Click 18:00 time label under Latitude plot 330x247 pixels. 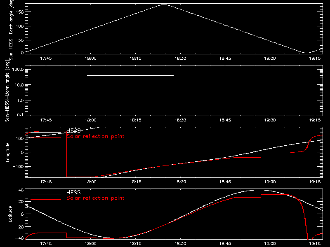pos(91,244)
